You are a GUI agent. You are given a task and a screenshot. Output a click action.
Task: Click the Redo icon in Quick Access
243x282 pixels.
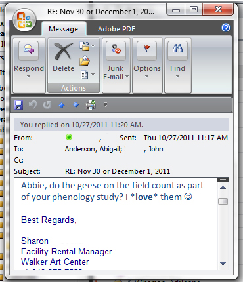click(47, 105)
